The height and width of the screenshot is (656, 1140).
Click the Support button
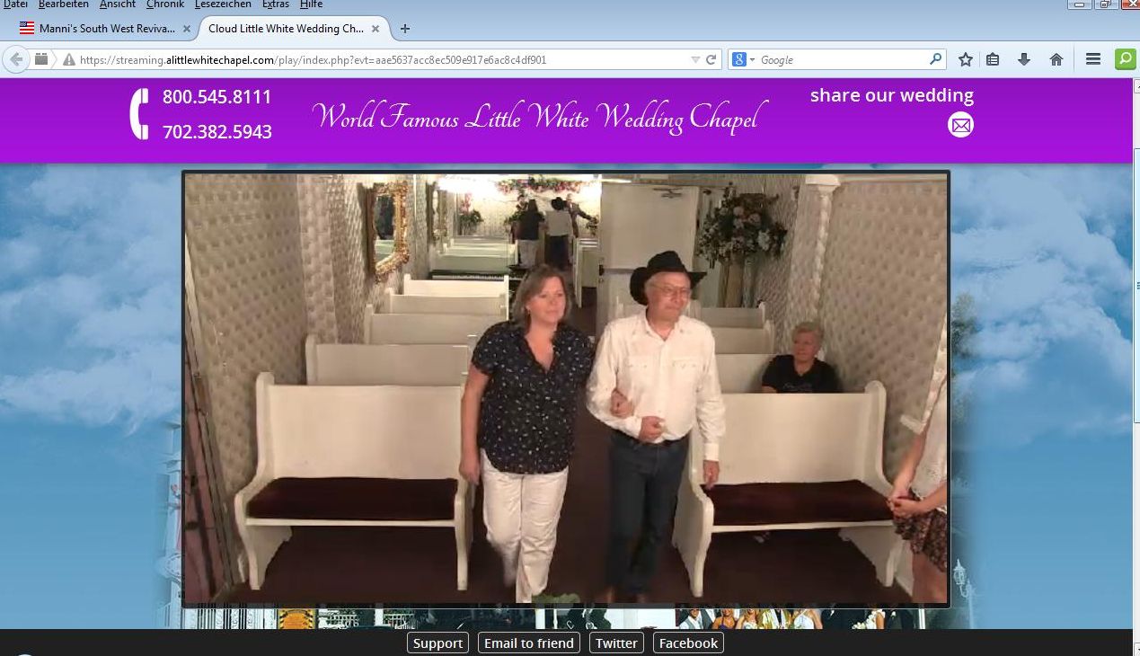click(437, 643)
